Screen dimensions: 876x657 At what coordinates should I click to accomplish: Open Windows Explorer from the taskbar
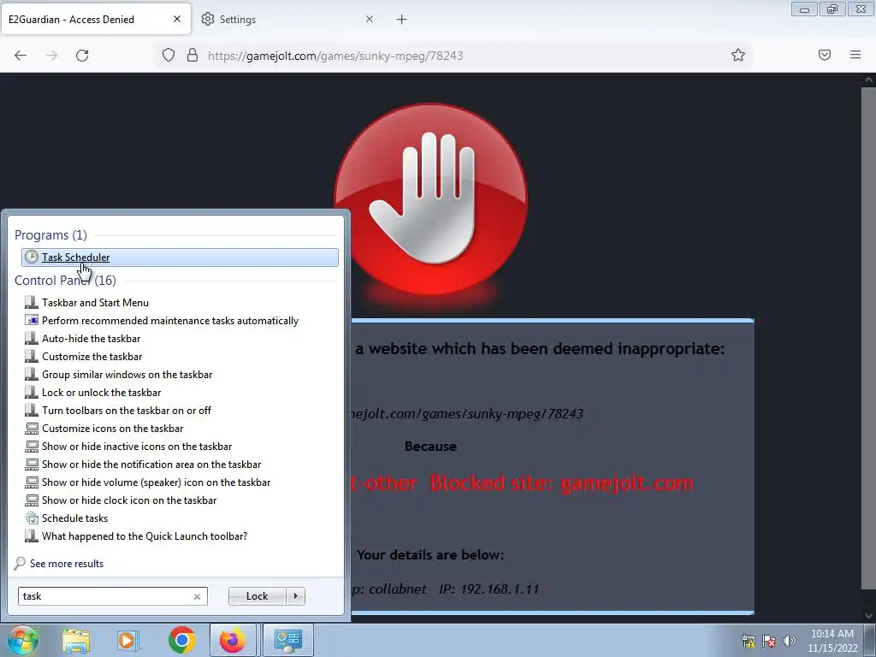click(76, 640)
